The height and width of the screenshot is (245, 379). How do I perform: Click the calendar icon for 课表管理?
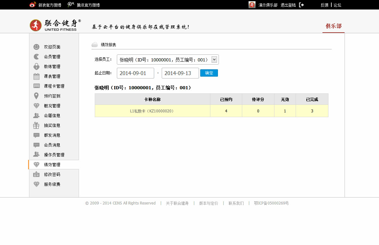click(x=36, y=76)
